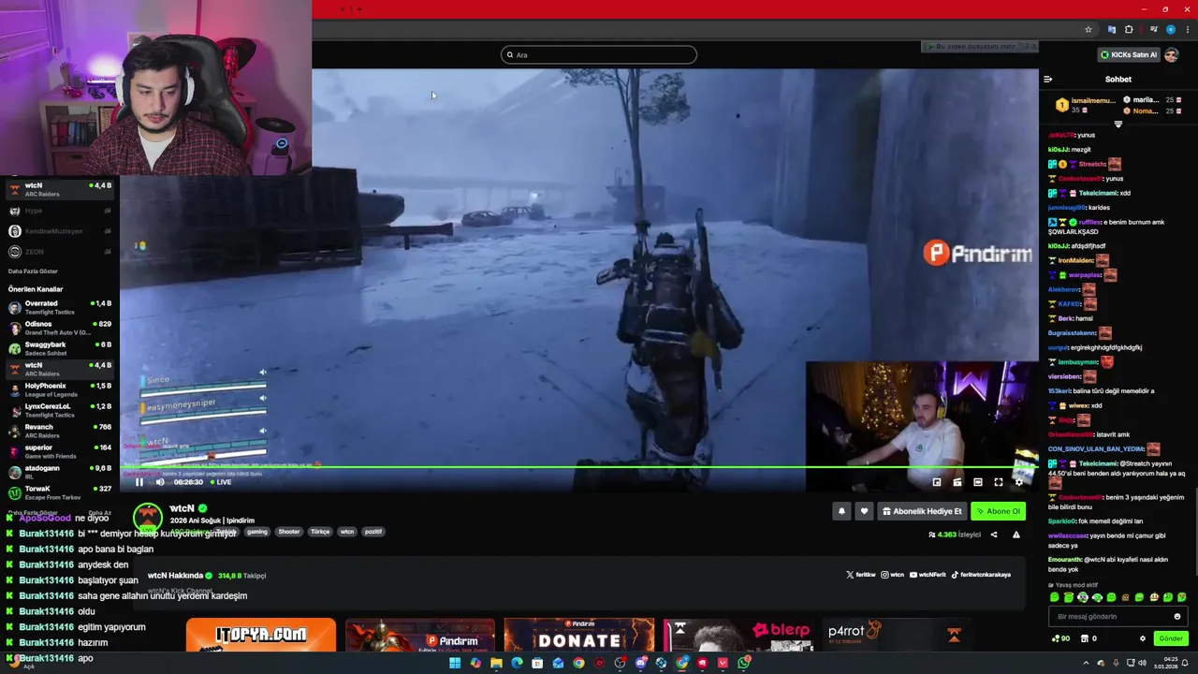Expand Daha Fazla Göster under followed channels
The height and width of the screenshot is (674, 1198).
coord(33,271)
